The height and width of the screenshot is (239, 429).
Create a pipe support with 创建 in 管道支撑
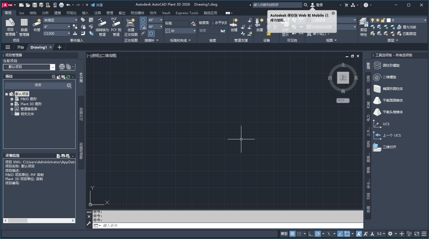tap(234, 25)
